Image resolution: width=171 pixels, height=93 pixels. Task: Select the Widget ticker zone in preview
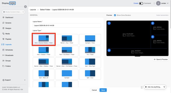(x=137, y=52)
